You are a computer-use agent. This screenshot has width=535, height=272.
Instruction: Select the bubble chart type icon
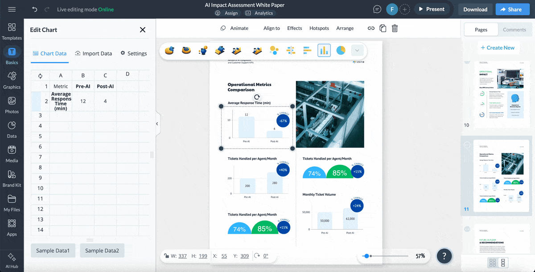point(274,50)
